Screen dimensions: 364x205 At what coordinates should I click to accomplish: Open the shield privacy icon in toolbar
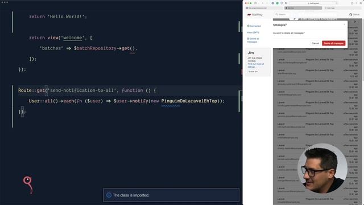click(x=282, y=3)
